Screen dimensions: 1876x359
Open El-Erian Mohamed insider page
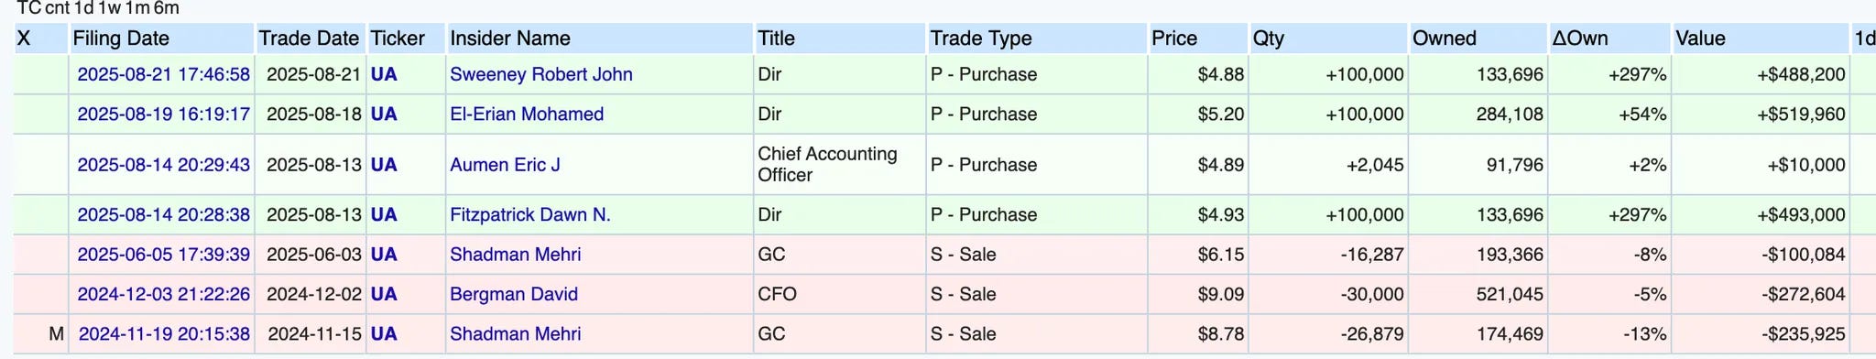click(527, 114)
